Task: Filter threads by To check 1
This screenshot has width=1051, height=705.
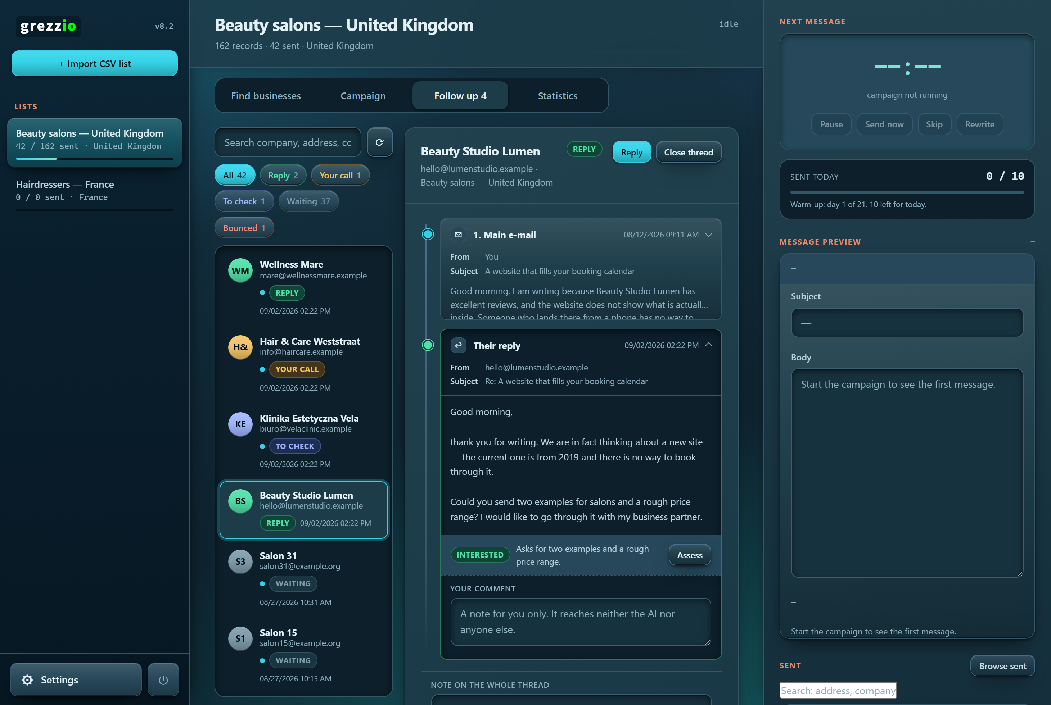Action: pos(244,201)
